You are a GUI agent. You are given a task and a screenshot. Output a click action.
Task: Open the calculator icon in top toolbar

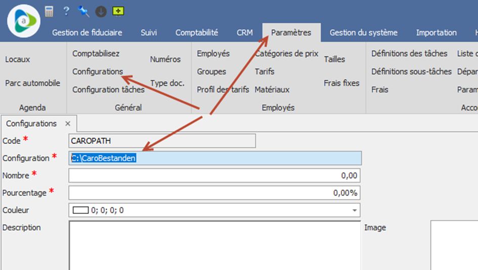tap(49, 12)
